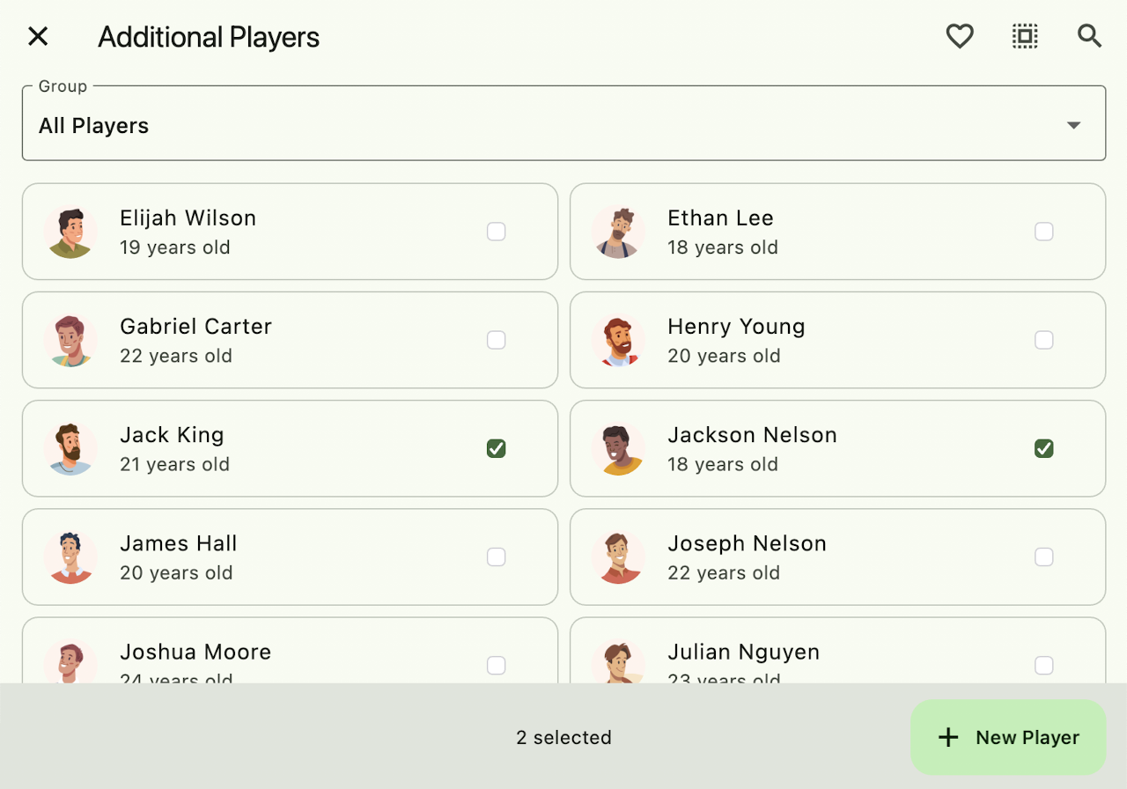Add a New Player
The image size is (1127, 789).
point(1008,738)
